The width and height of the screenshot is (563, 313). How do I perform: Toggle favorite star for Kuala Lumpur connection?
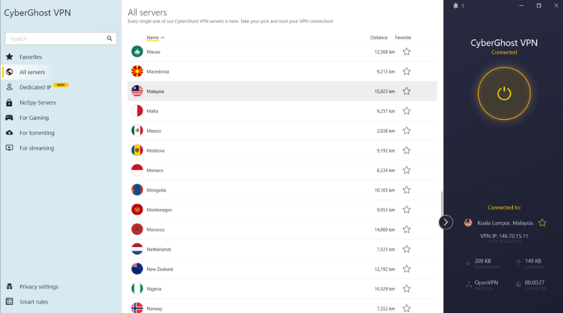point(542,223)
